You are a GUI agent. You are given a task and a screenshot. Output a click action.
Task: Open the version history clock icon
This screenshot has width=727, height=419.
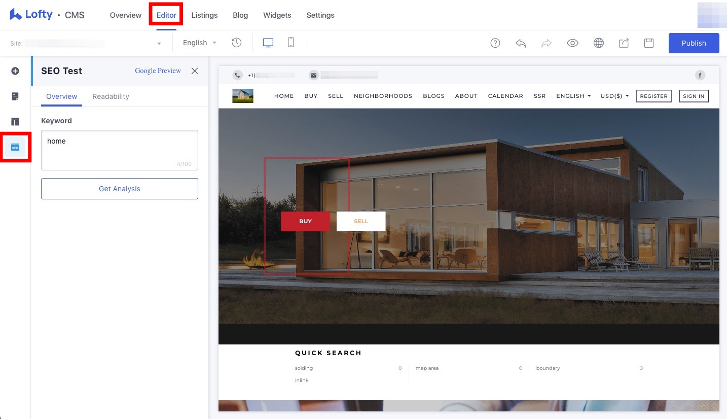coord(237,43)
